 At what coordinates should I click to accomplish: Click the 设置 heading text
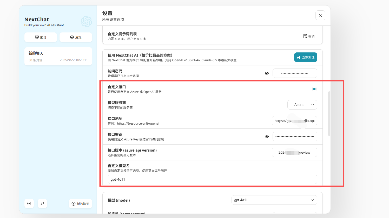click(107, 13)
